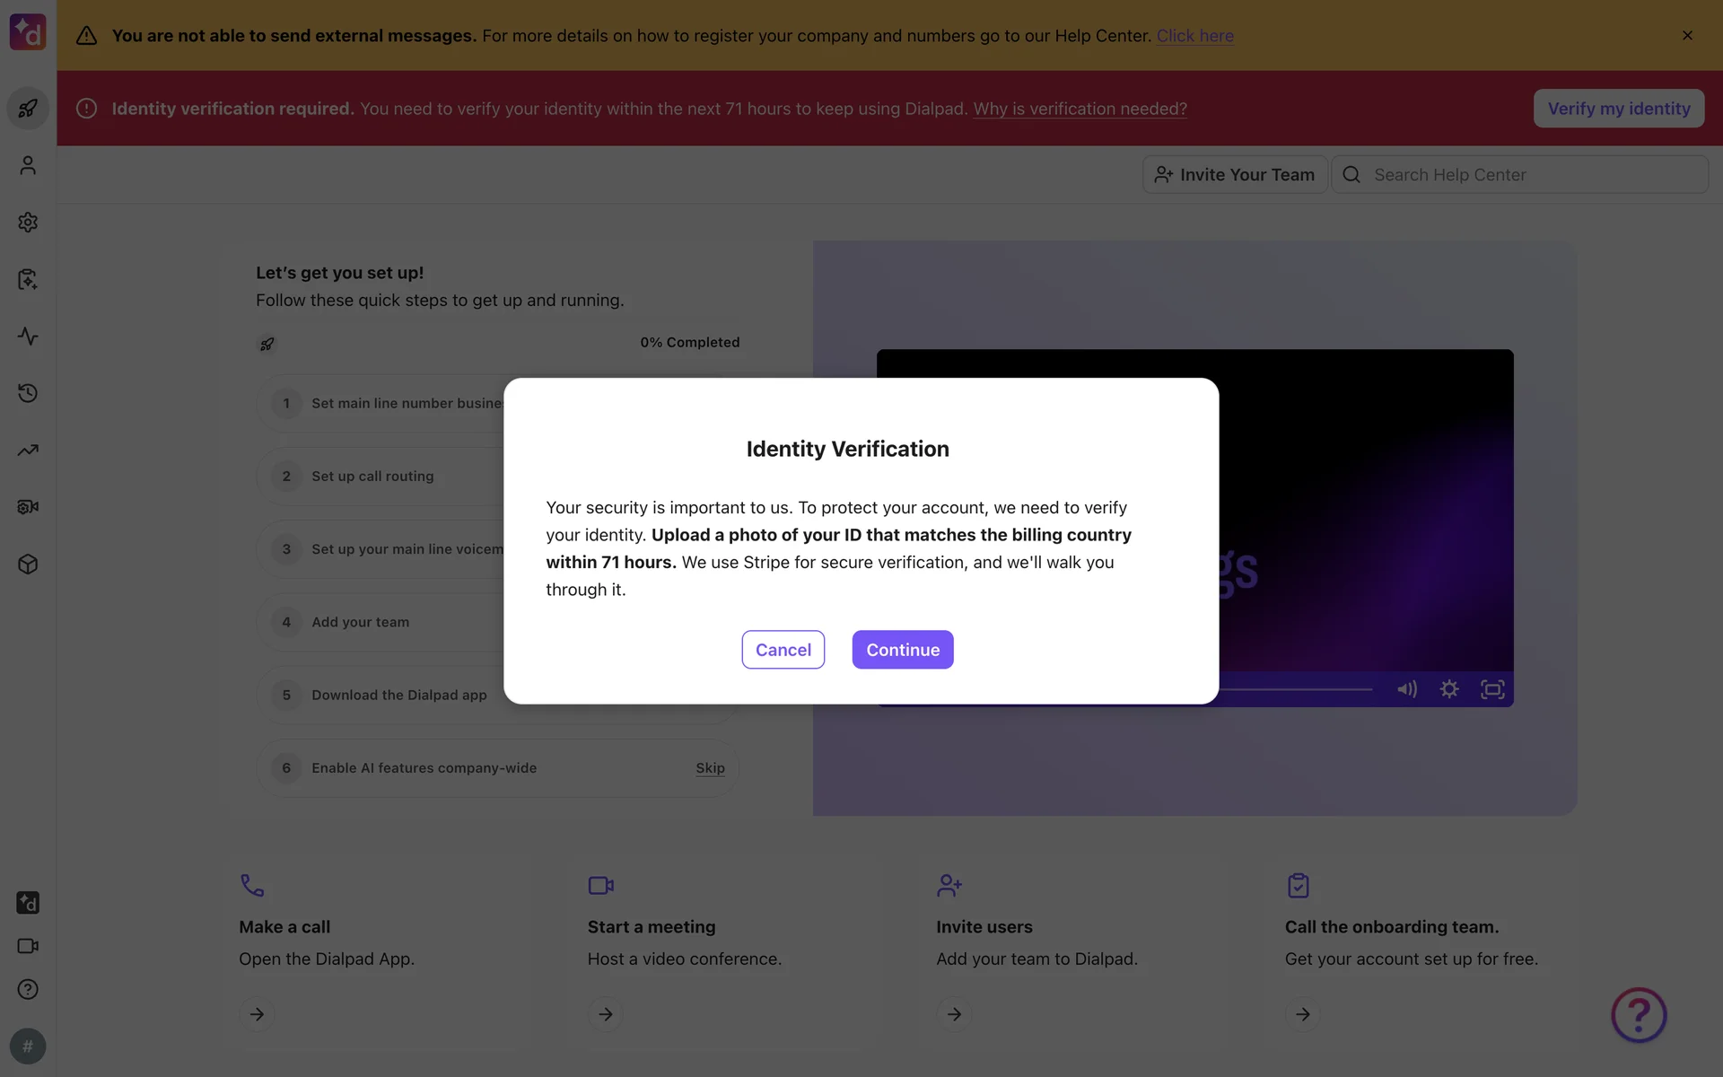Viewport: 1723px width, 1077px height.
Task: Click the rocket Get Started sidebar icon
Action: coord(28,109)
